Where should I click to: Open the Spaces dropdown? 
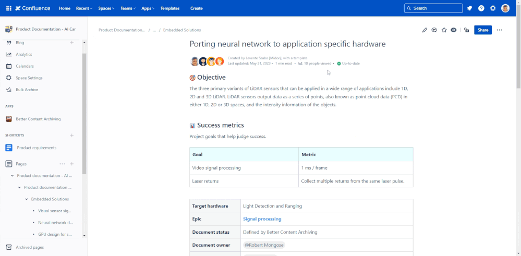tap(106, 8)
